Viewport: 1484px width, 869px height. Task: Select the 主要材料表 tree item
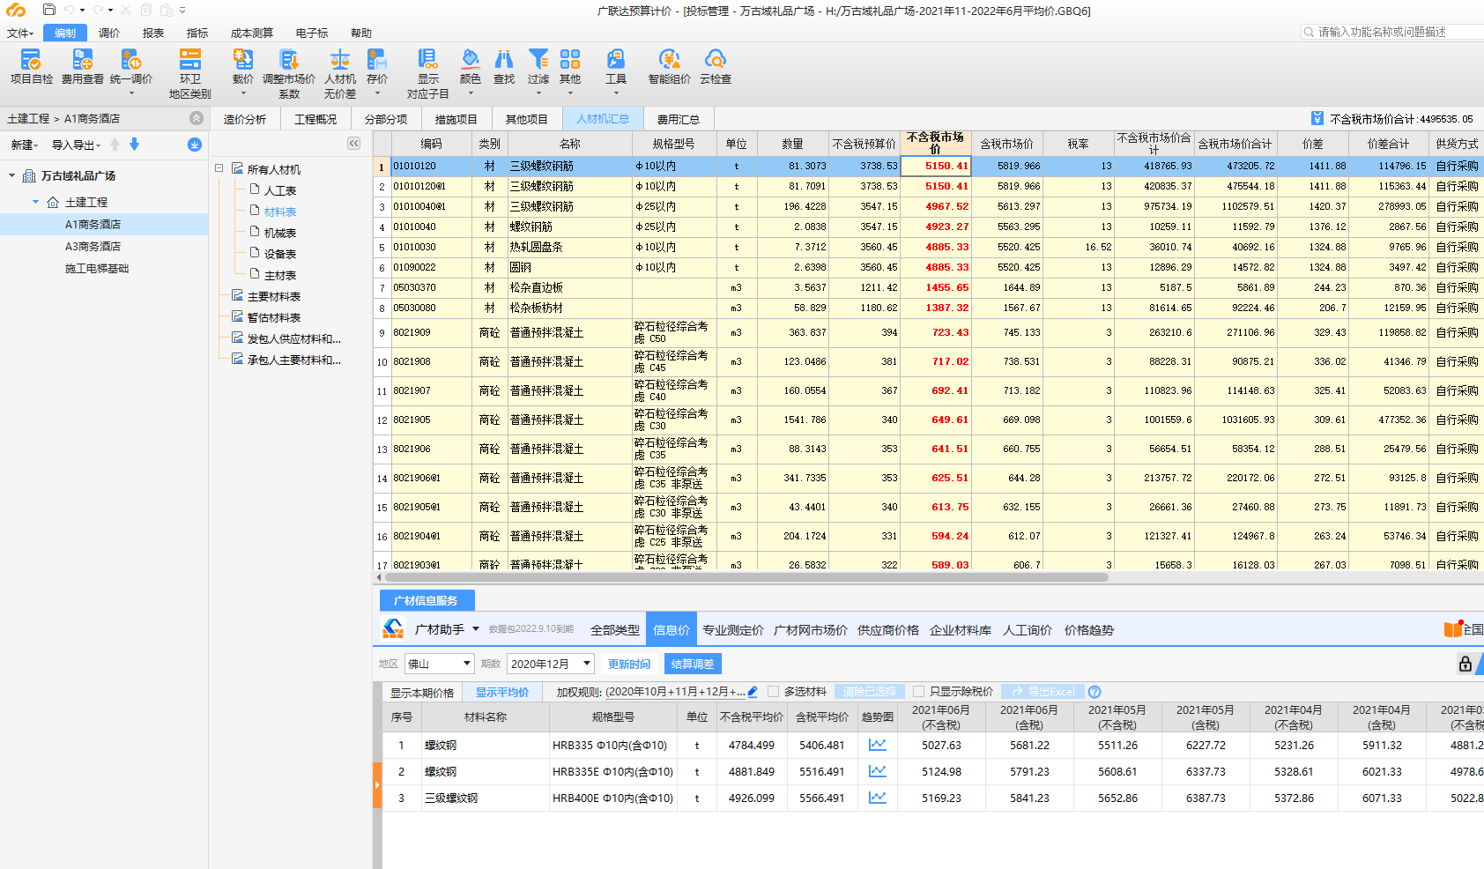(x=274, y=296)
